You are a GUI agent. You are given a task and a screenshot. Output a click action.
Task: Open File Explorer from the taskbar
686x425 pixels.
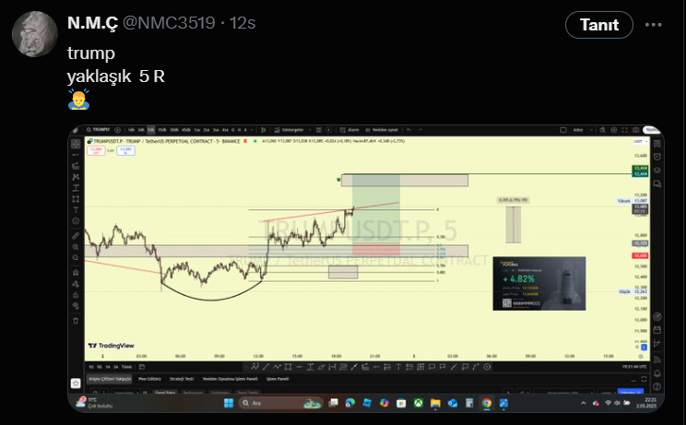(x=435, y=403)
